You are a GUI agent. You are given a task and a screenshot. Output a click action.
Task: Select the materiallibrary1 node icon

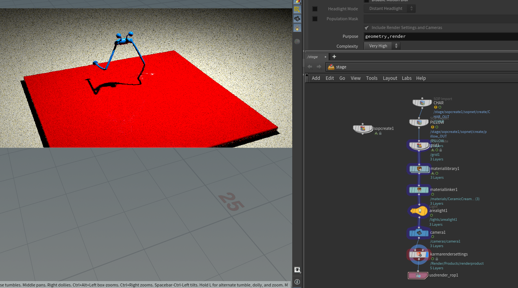(419, 168)
